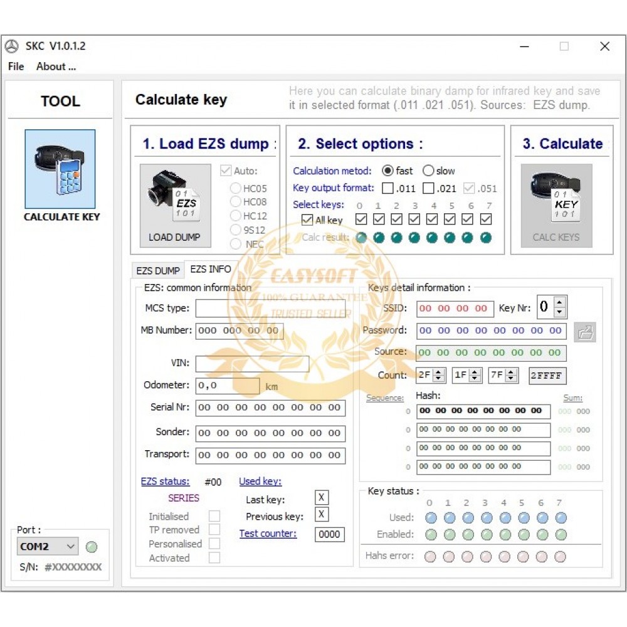This screenshot has width=627, height=627.
Task: Click Enabled status light for key 3
Action: click(487, 535)
